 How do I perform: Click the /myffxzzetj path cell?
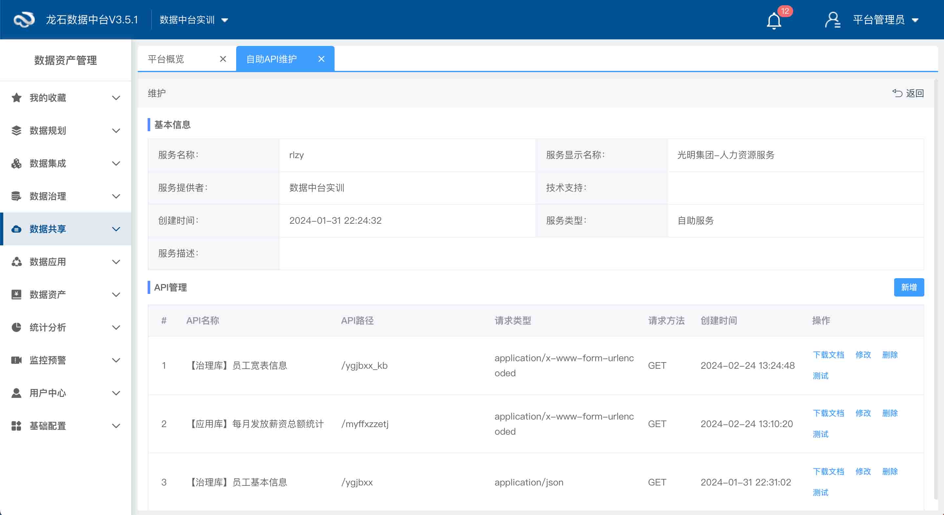click(365, 424)
